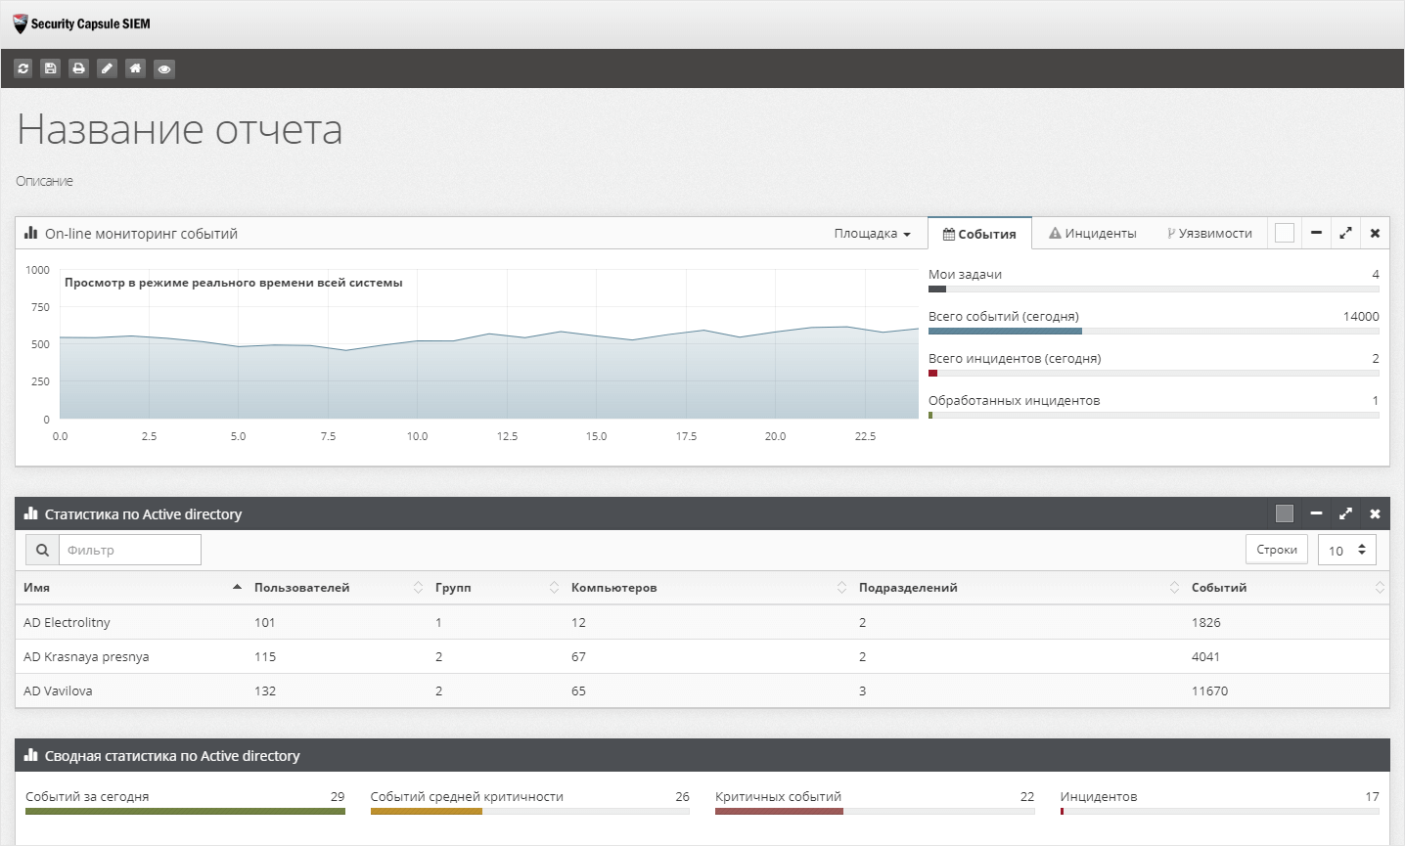The image size is (1405, 846).
Task: Close the Статистика по Active directory panel
Action: (1375, 513)
